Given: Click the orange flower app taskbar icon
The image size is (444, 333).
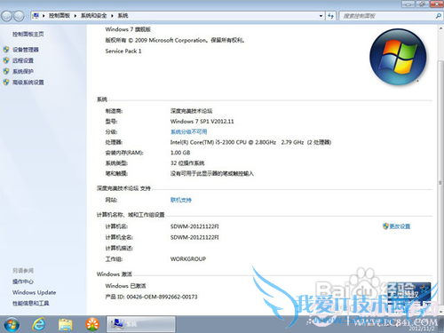Looking at the screenshot, I should point(92,324).
